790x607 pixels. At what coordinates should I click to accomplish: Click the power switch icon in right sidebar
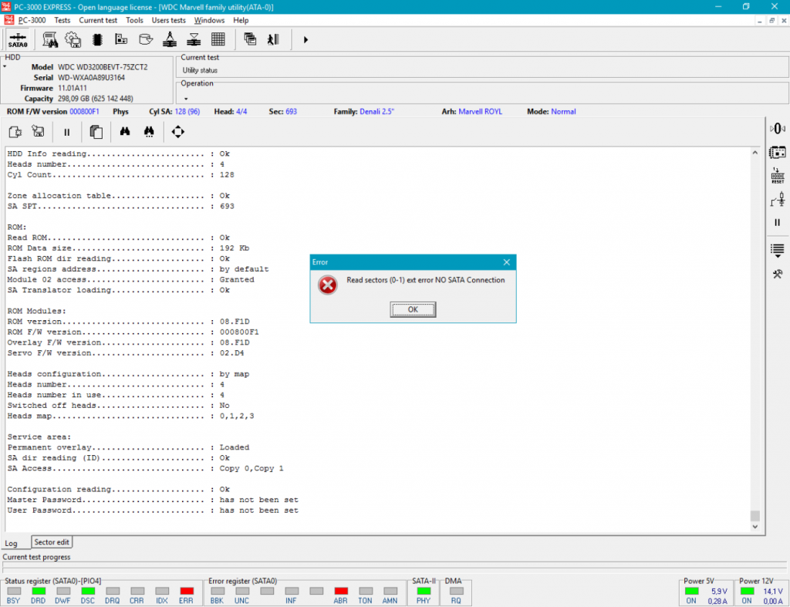pos(778,201)
